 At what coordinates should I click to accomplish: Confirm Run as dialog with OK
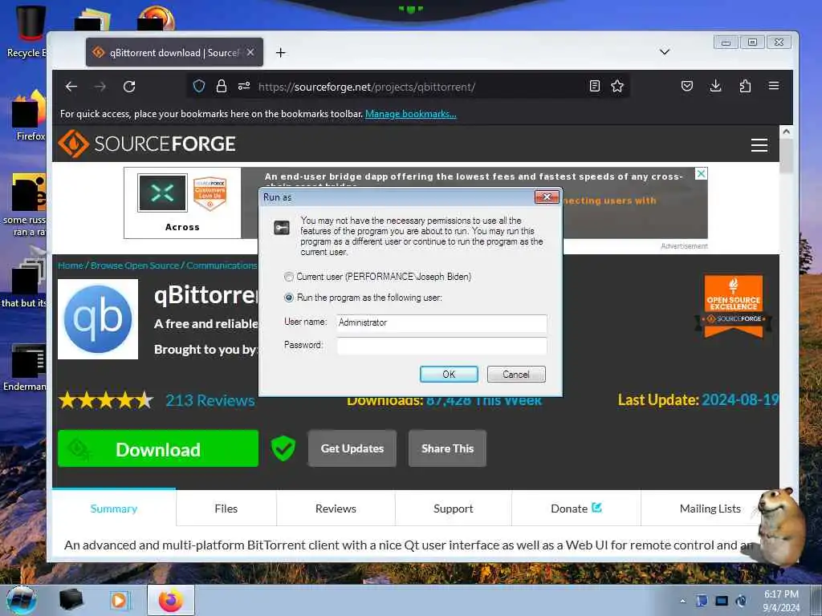pos(449,374)
